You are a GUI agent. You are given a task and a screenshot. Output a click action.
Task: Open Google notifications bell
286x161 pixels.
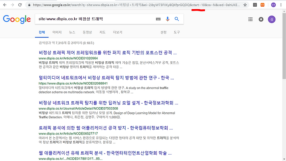[x=261, y=19]
